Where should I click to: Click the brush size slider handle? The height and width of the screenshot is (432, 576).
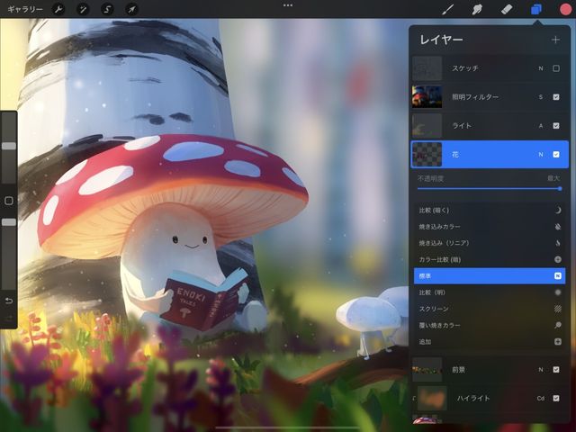click(9, 146)
